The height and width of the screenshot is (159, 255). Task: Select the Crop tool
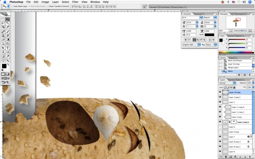[x=3, y=27]
